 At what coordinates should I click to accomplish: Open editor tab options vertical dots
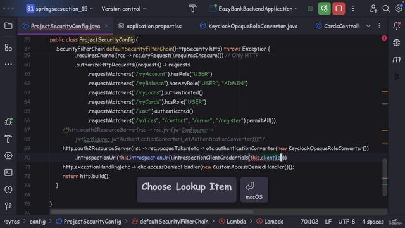(x=379, y=26)
